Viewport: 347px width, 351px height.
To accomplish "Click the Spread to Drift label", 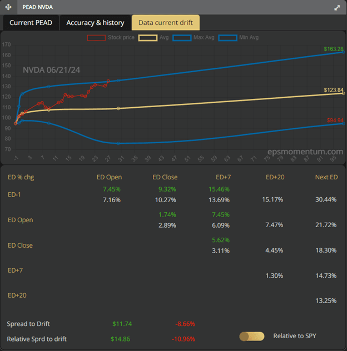I will click(28, 324).
